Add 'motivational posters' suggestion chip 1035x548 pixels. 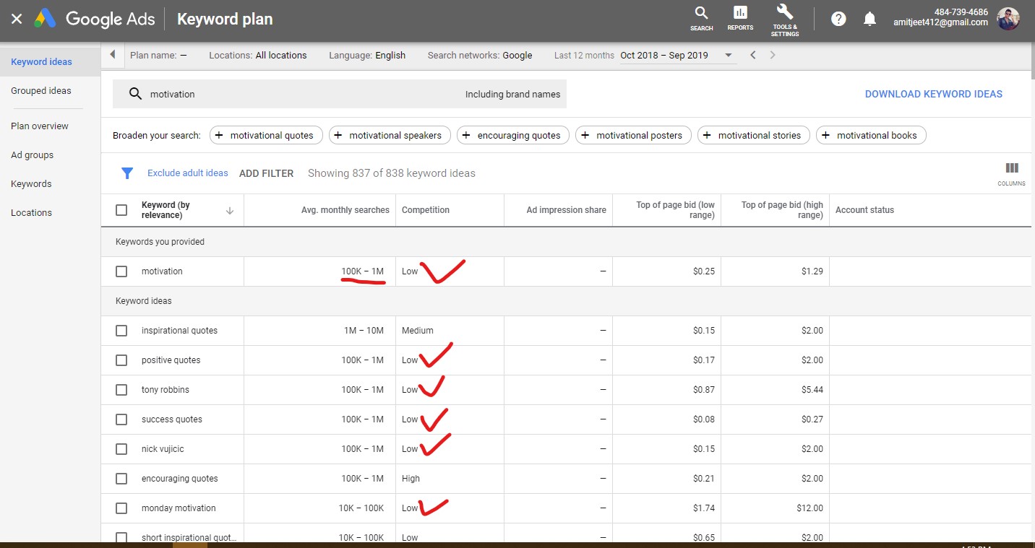point(633,135)
